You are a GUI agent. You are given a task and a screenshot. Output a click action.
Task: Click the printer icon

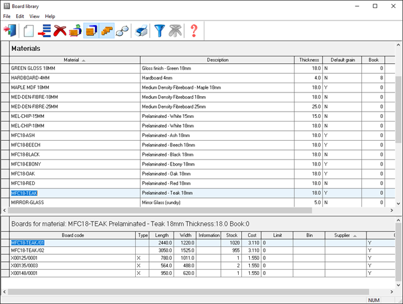click(141, 30)
